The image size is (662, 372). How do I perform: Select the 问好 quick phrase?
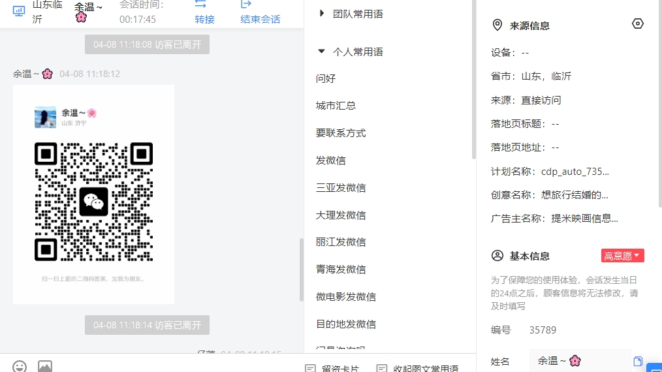coord(326,78)
